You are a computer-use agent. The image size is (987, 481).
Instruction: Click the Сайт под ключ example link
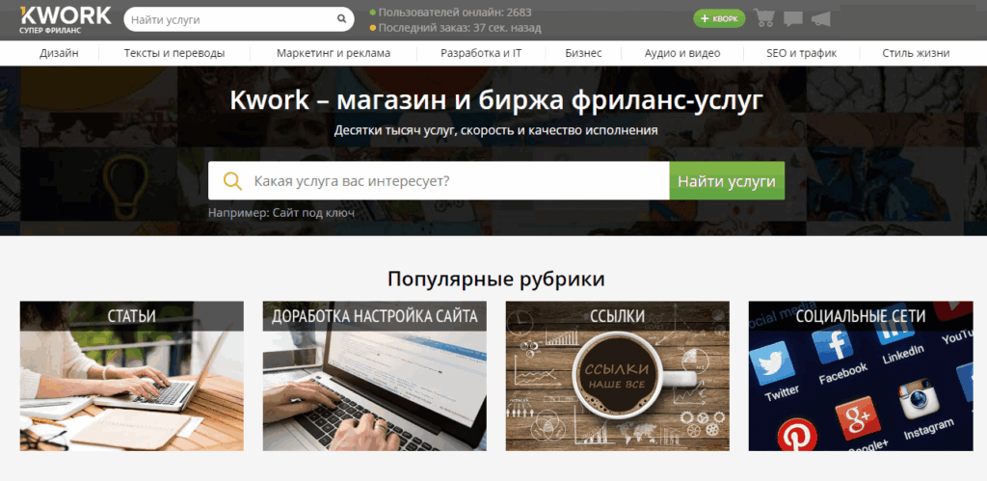coord(313,213)
